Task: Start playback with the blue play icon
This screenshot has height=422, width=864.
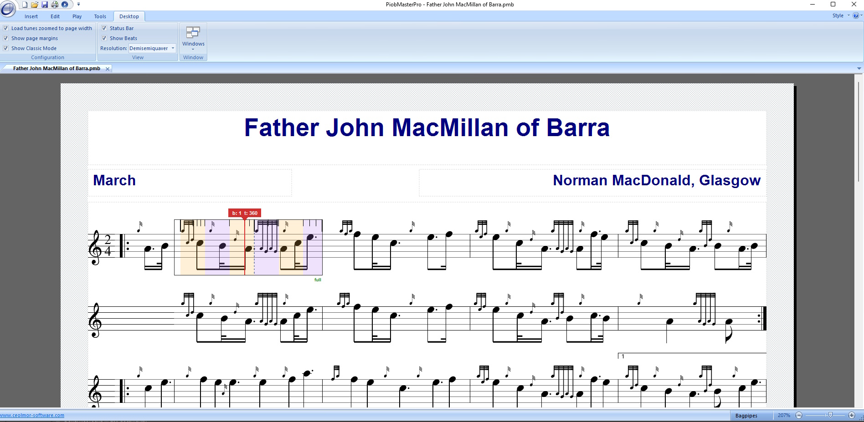Action: pos(65,5)
